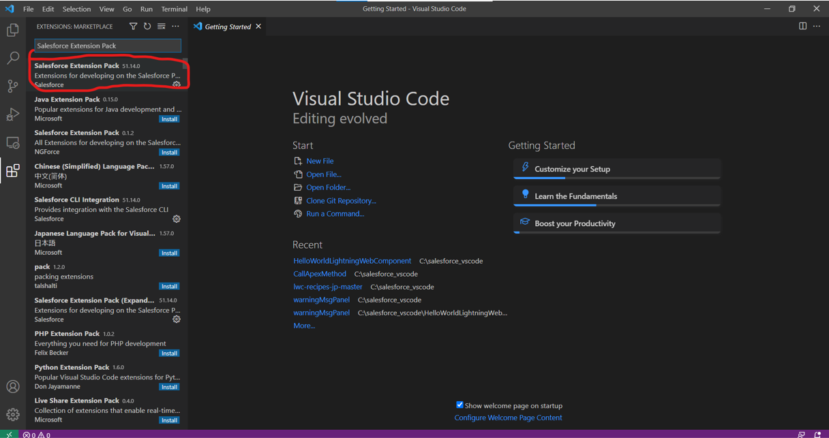829x438 pixels.
Task: Click Clone Git Repository... link
Action: (x=341, y=201)
